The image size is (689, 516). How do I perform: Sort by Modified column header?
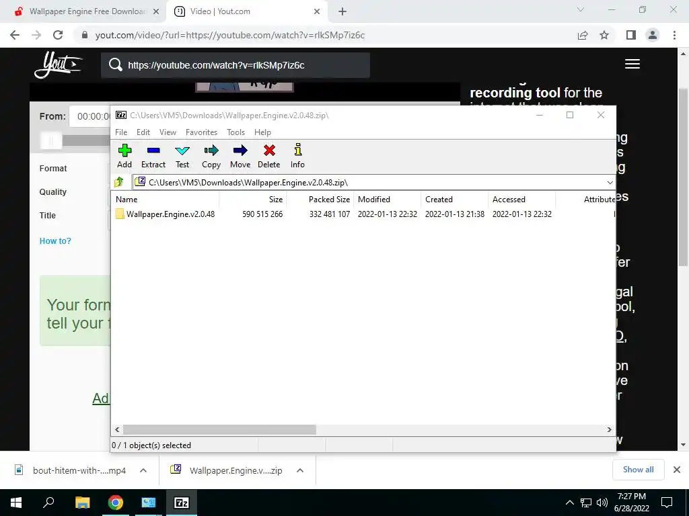click(x=388, y=199)
